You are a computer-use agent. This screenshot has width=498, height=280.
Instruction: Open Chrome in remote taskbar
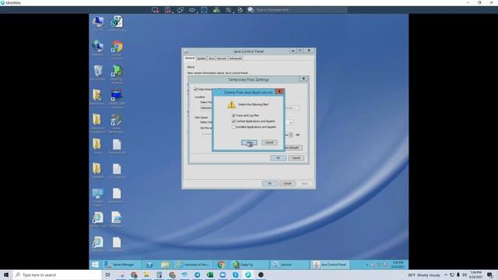pyautogui.click(x=221, y=264)
